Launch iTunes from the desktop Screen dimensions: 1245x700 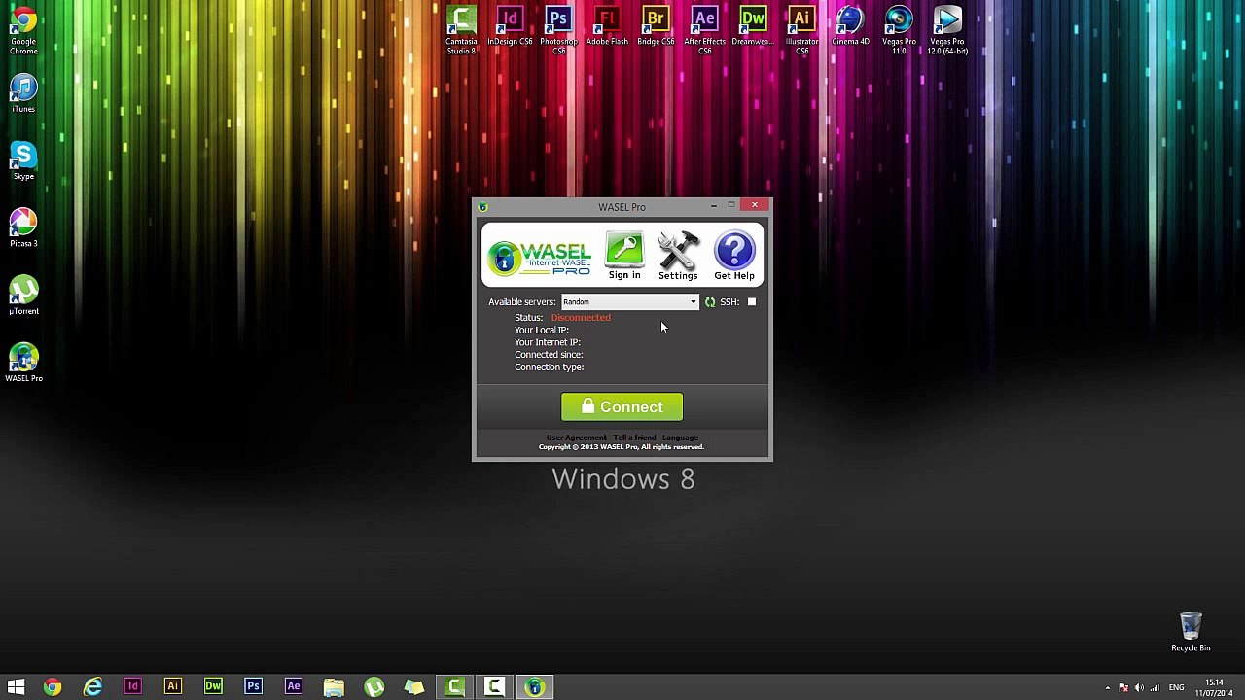pyautogui.click(x=23, y=94)
